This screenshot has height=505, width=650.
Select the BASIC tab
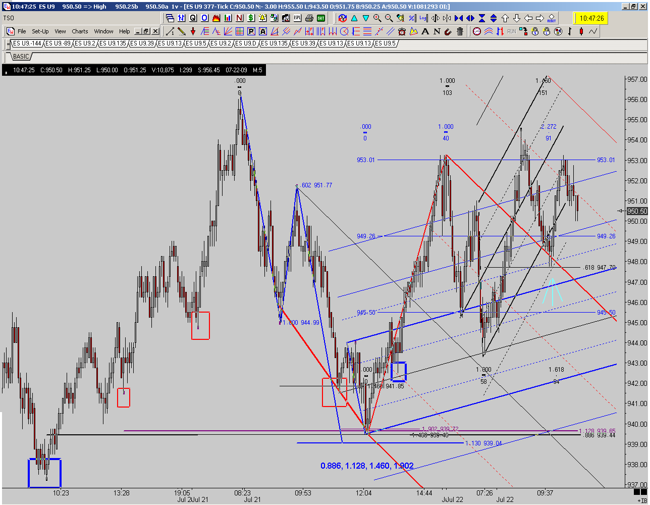click(21, 57)
